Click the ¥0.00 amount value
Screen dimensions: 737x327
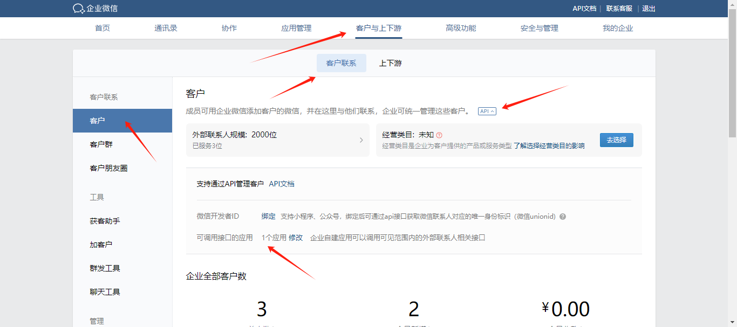pos(565,309)
